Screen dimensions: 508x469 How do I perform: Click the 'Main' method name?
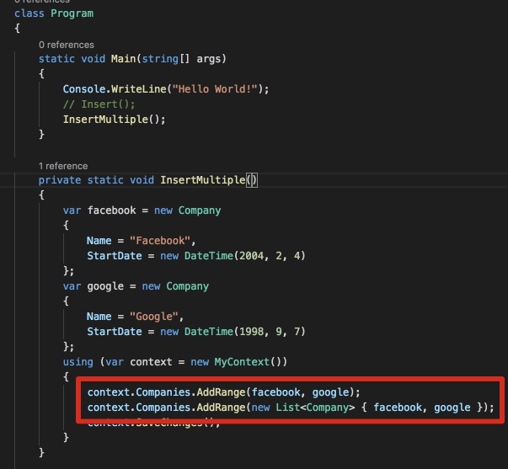(124, 59)
